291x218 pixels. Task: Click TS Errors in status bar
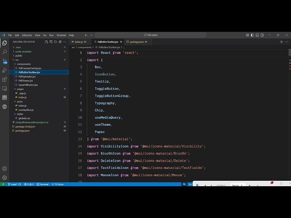pyautogui.click(x=58, y=184)
